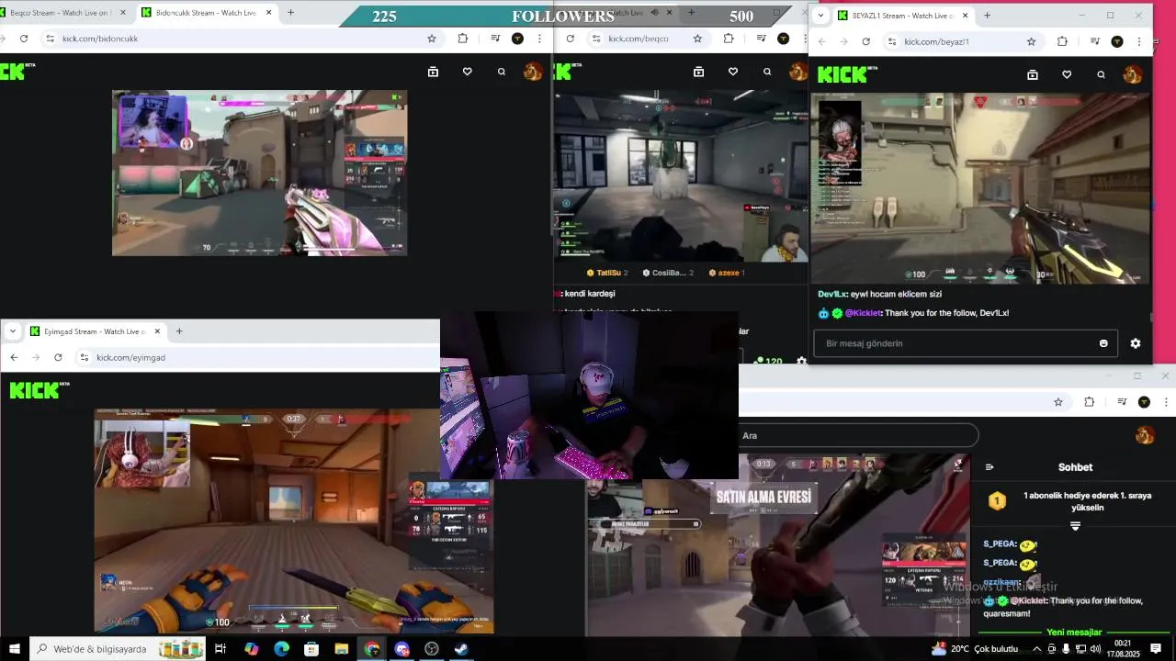Viewport: 1176px width, 661px height.
Task: Mute the beqco tab via its speaker icon
Action: (x=654, y=13)
